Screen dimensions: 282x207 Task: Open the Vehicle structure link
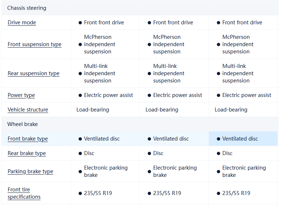28,110
